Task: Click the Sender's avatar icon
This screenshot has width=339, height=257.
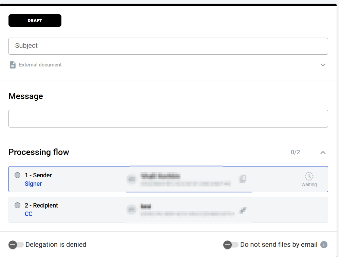Action: (x=132, y=179)
